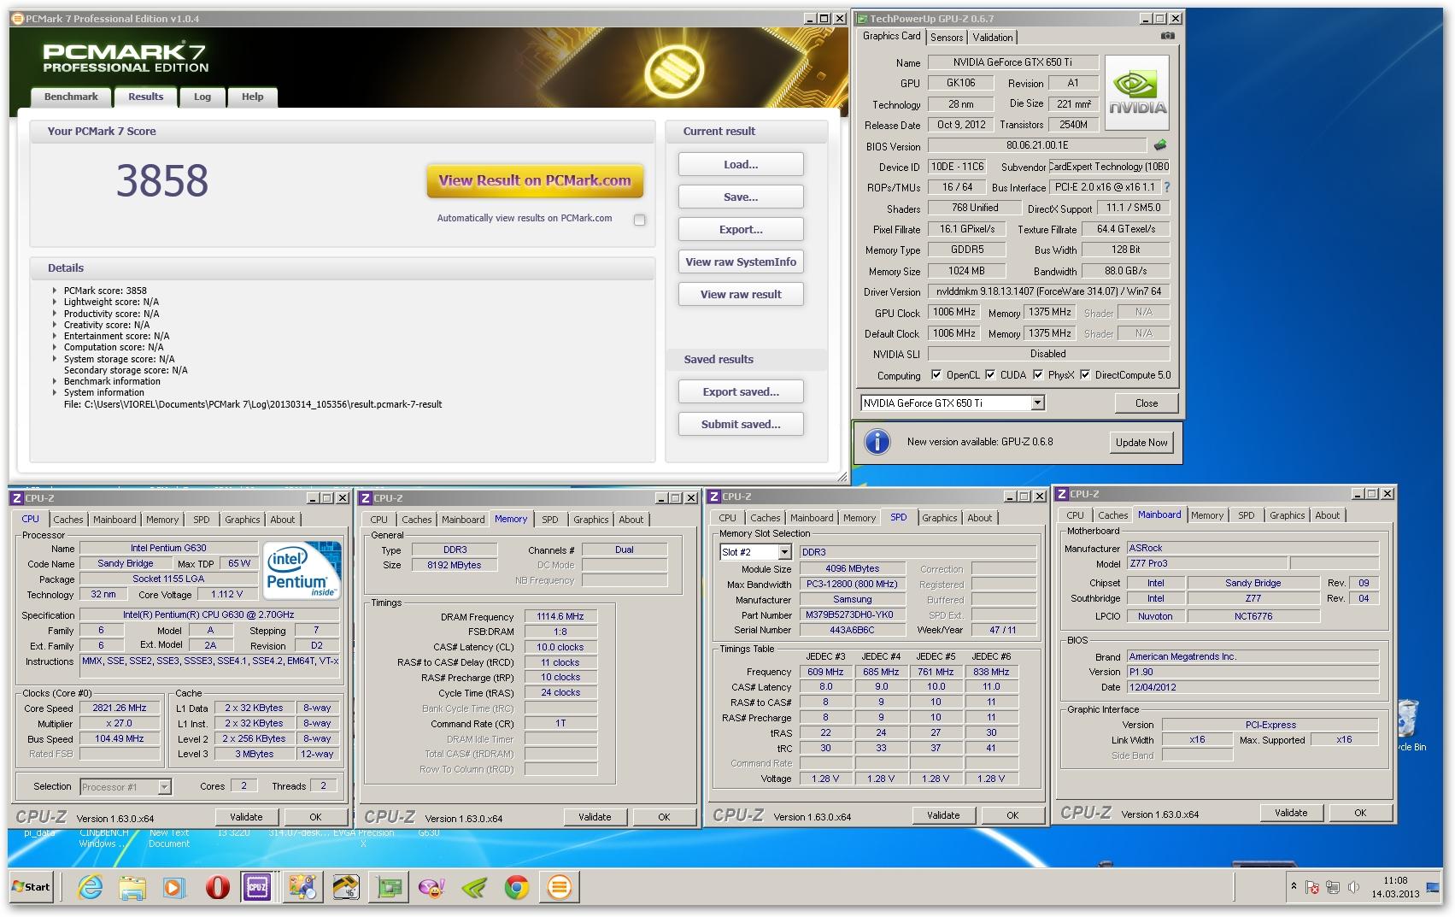The height and width of the screenshot is (917, 1455).
Task: Open the volume speaker tray icon
Action: [x=1353, y=887]
